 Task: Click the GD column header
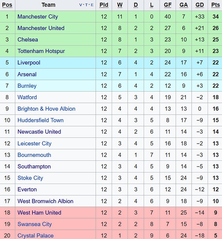click(x=199, y=5)
